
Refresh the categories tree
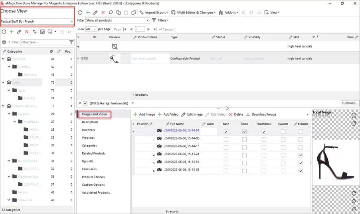[4, 31]
